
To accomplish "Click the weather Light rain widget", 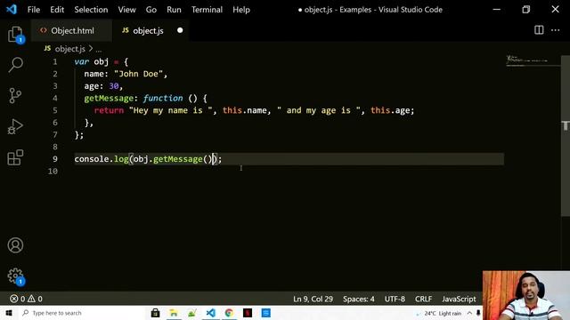I will tap(440, 313).
